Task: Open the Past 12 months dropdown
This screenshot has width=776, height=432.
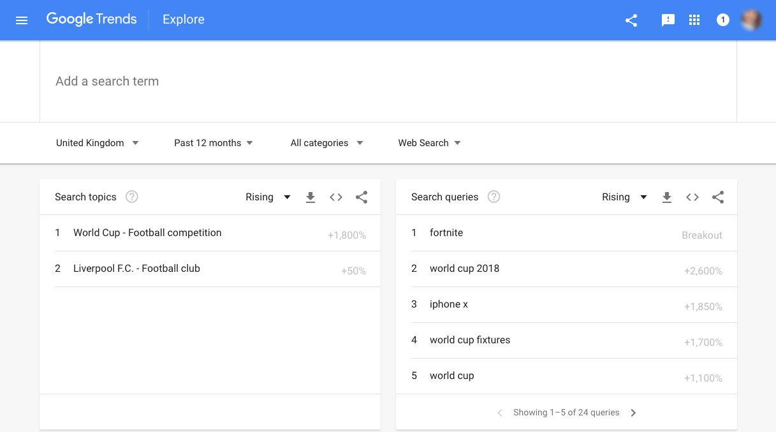Action: click(x=214, y=143)
